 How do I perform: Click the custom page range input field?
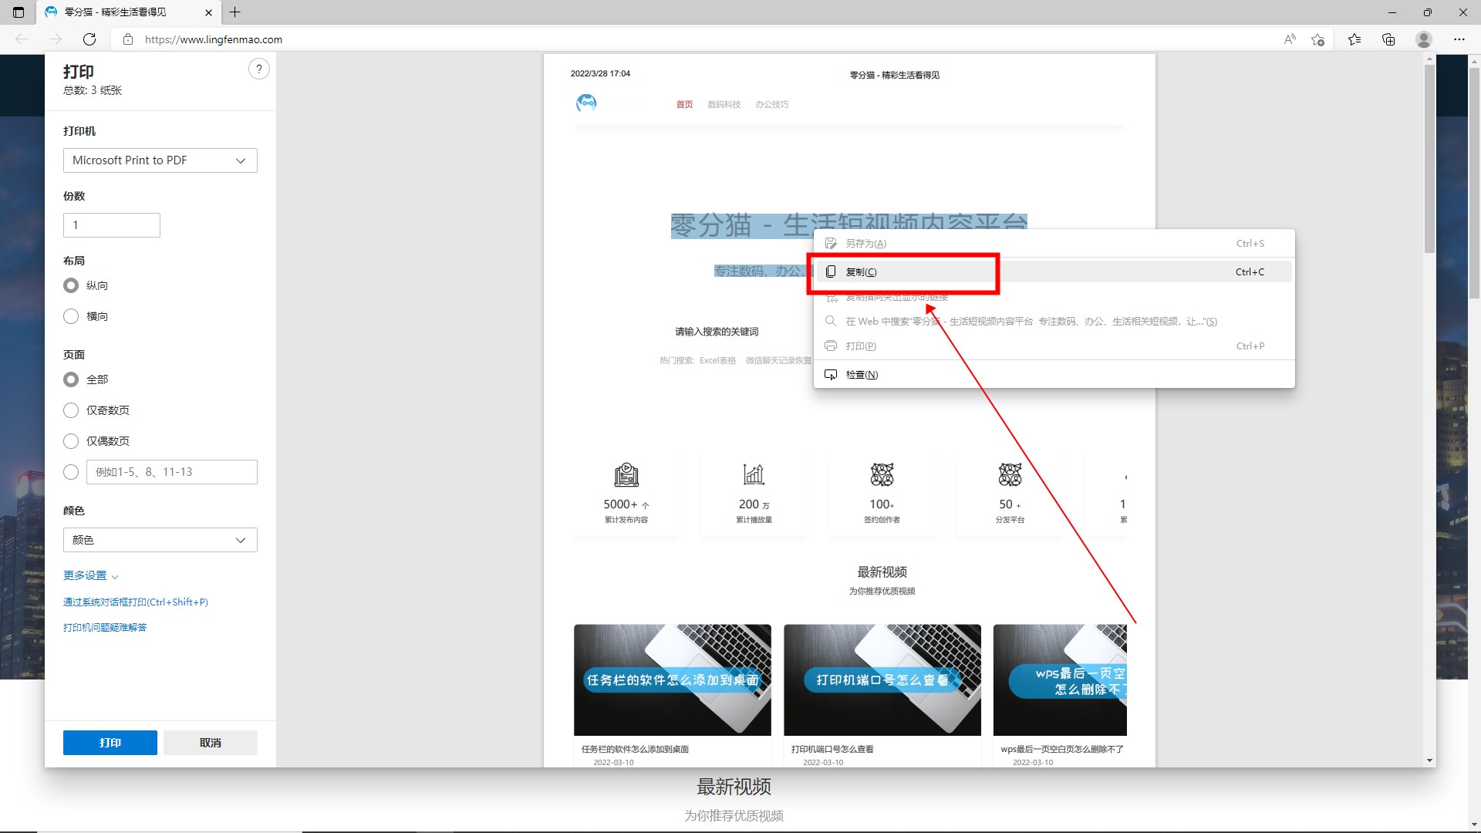tap(171, 472)
